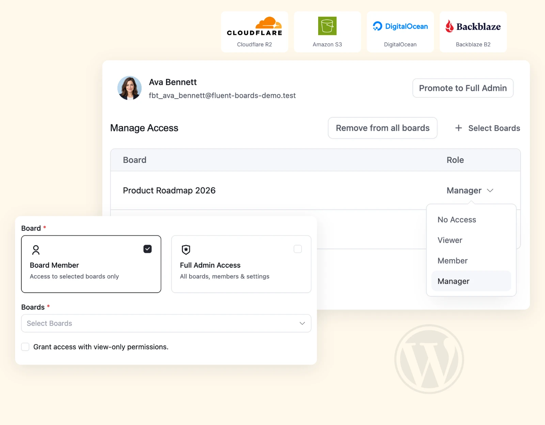Choose Member from role menu
Viewport: 545px width, 425px height.
pyautogui.click(x=471, y=261)
